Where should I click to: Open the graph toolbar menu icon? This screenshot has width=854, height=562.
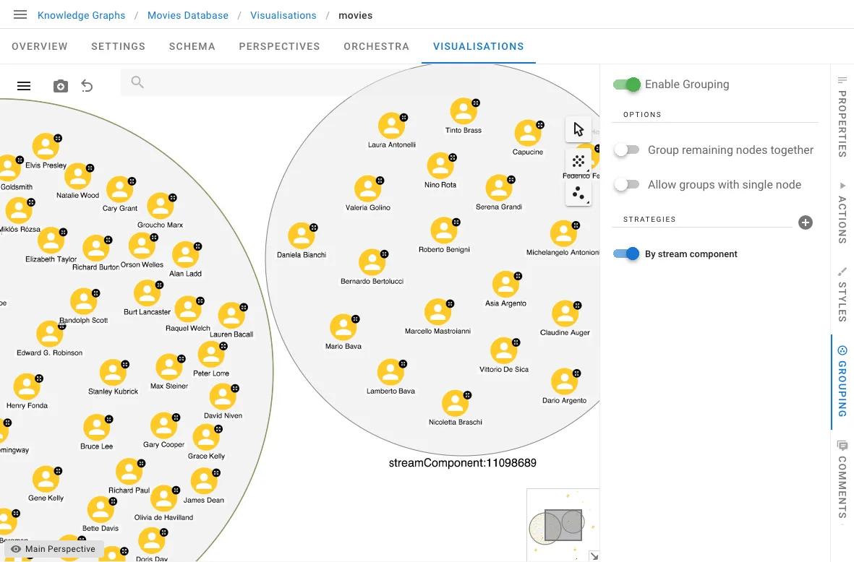[x=23, y=86]
